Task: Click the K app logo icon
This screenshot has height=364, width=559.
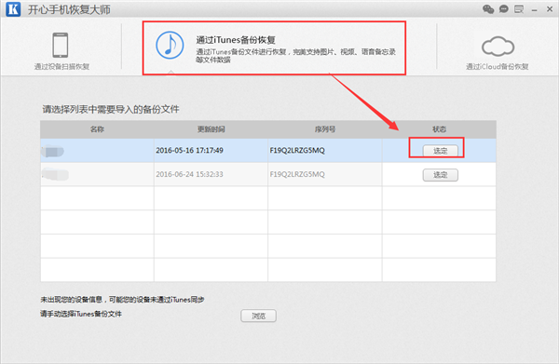Action: coord(13,9)
